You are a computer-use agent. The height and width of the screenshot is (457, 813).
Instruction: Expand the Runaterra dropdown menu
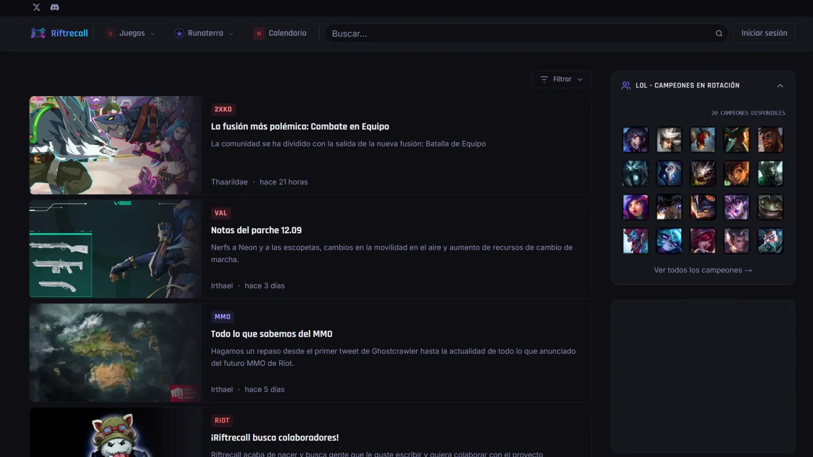(x=204, y=33)
